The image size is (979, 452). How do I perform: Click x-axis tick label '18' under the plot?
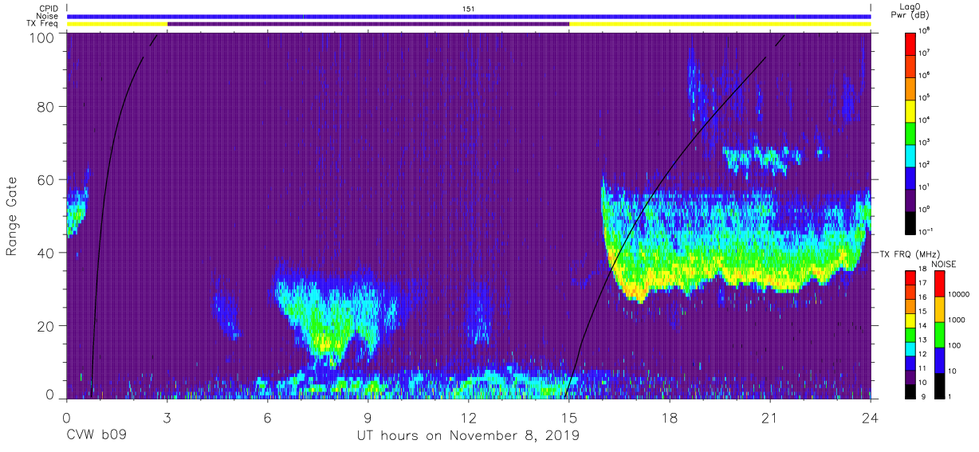coord(670,417)
